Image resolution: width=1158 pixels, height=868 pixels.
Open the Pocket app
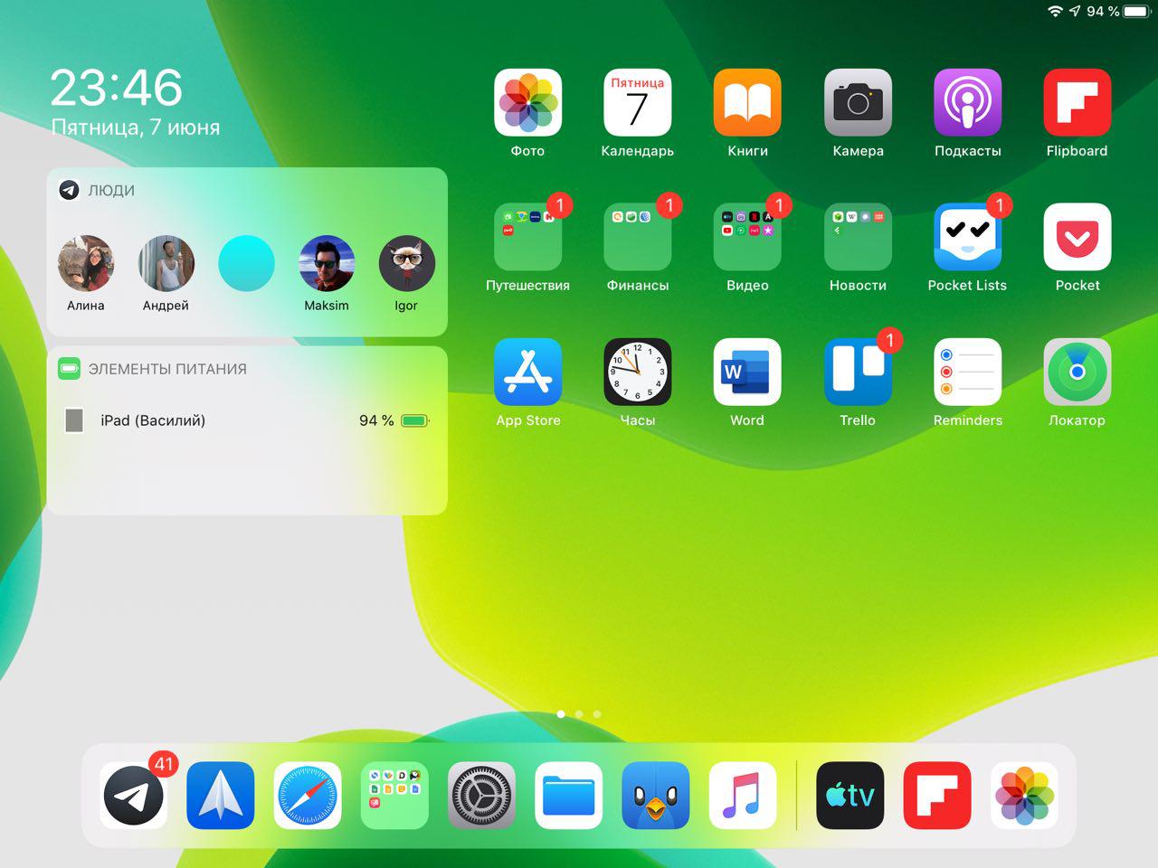[x=1077, y=237]
